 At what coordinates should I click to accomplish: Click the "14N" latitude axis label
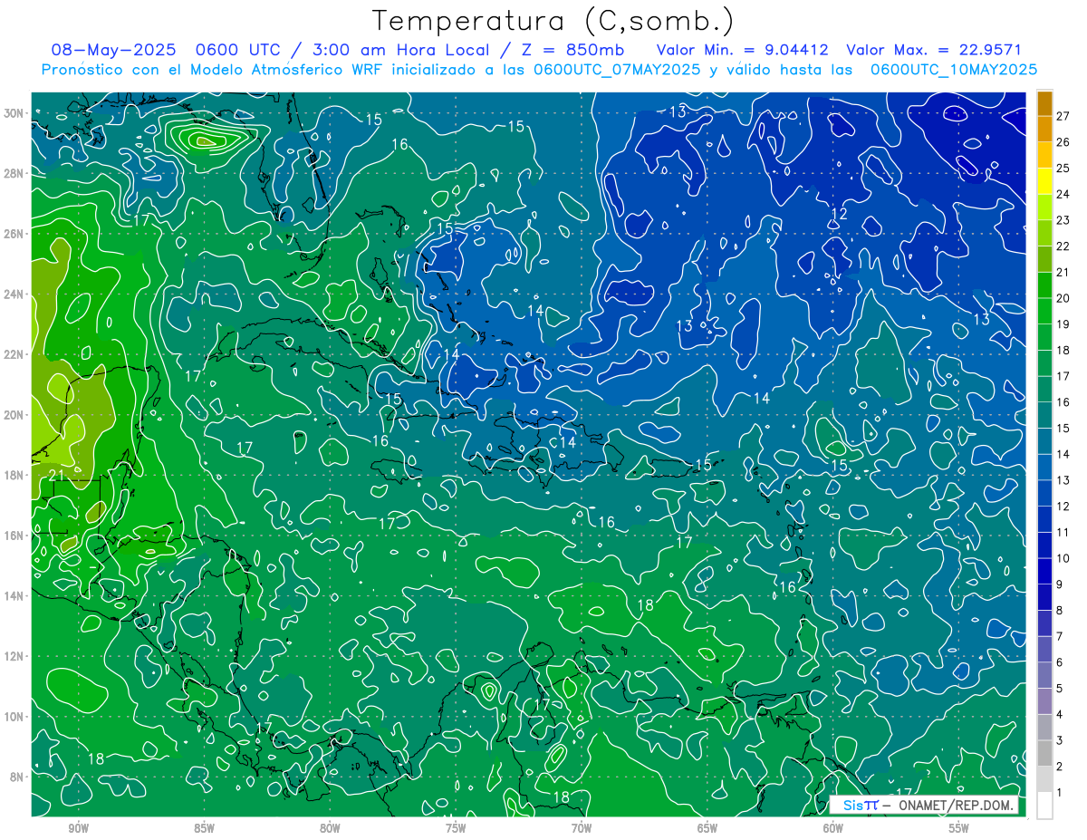pyautogui.click(x=14, y=595)
